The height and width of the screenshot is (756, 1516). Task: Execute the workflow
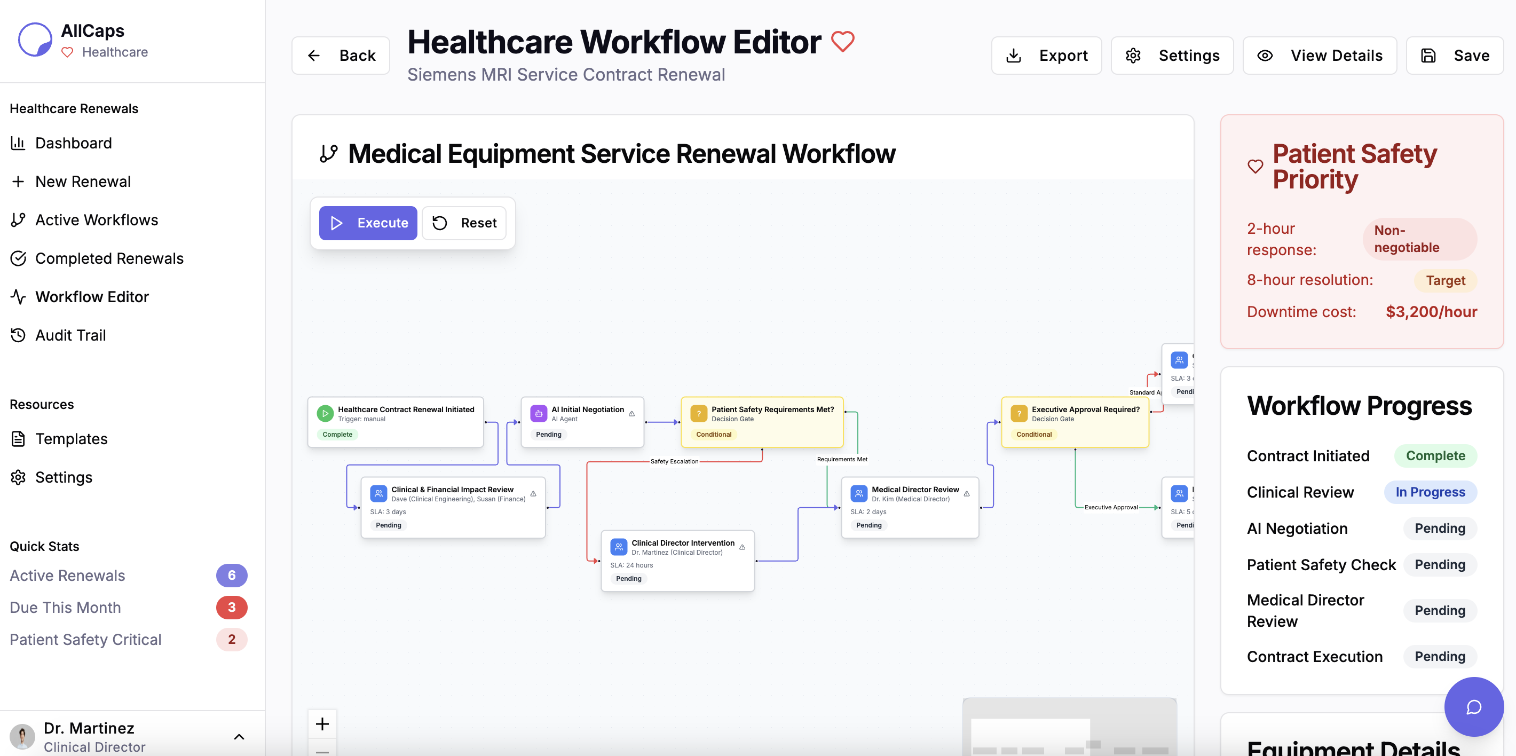point(368,223)
